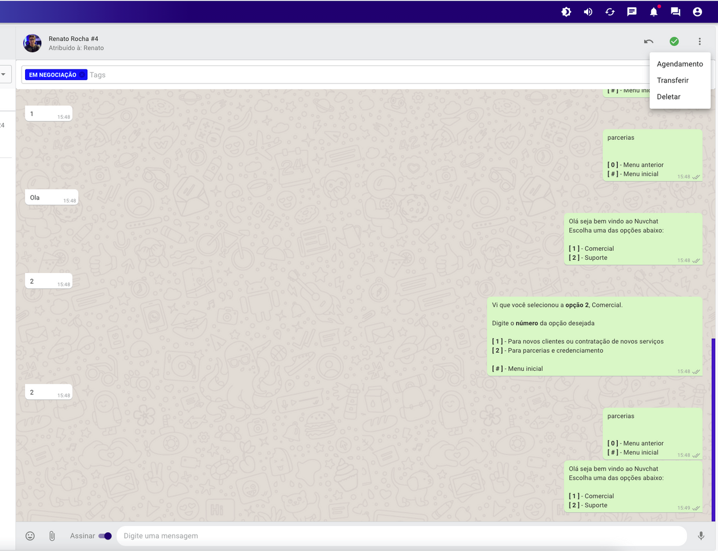
Task: Open the notifications bell
Action: click(x=654, y=12)
